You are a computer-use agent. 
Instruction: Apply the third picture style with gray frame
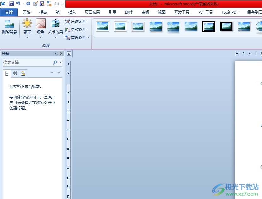[x=138, y=27]
